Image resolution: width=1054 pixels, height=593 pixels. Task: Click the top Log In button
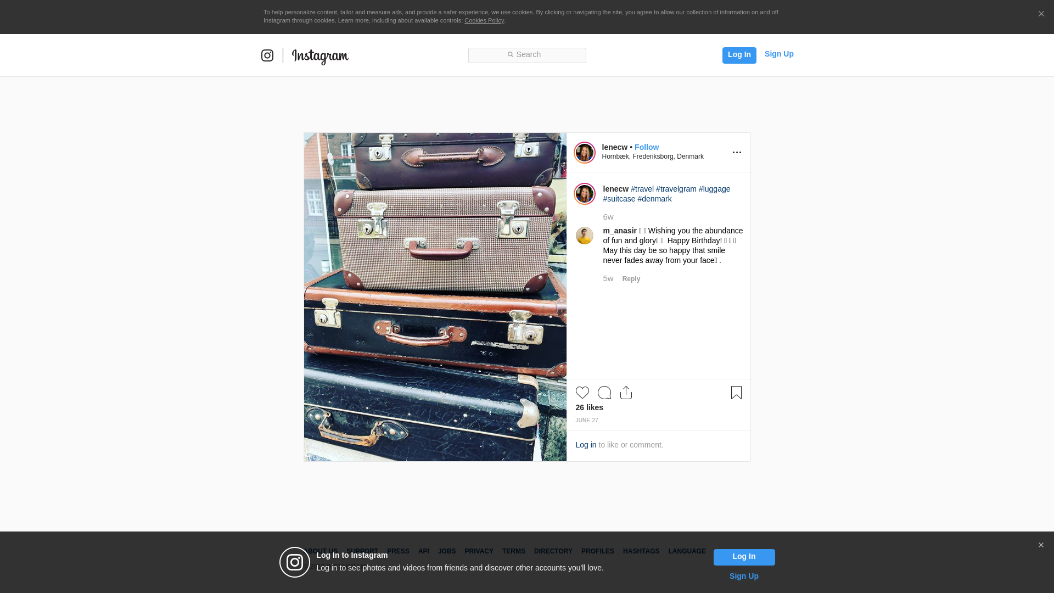coord(739,55)
